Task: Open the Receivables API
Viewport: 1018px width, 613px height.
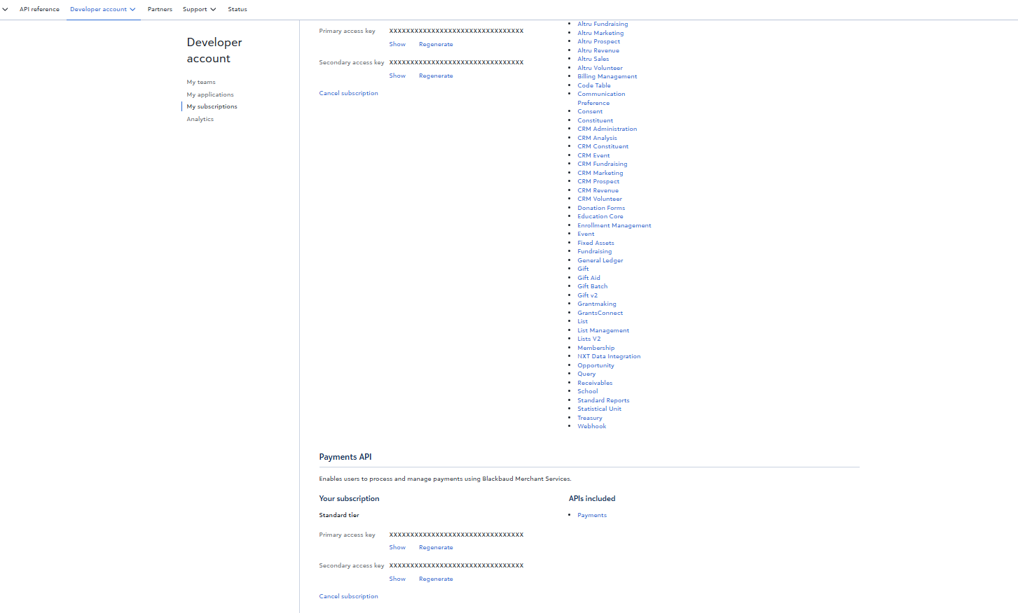Action: [x=595, y=383]
